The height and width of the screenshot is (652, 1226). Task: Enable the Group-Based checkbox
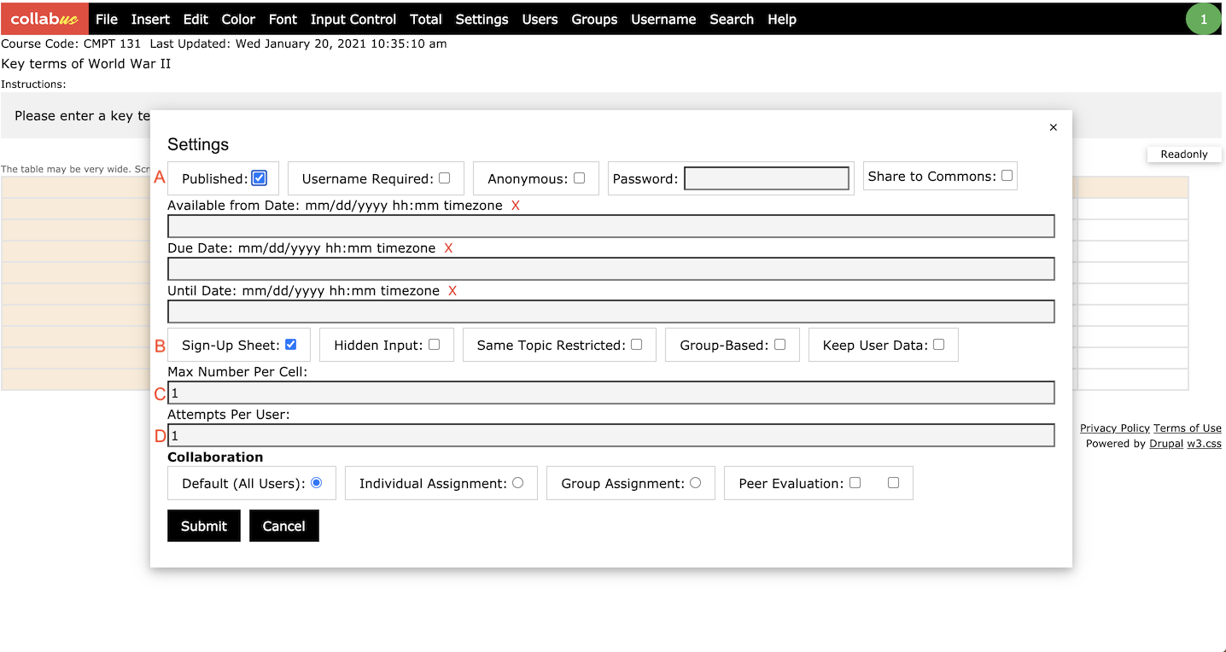(x=779, y=345)
